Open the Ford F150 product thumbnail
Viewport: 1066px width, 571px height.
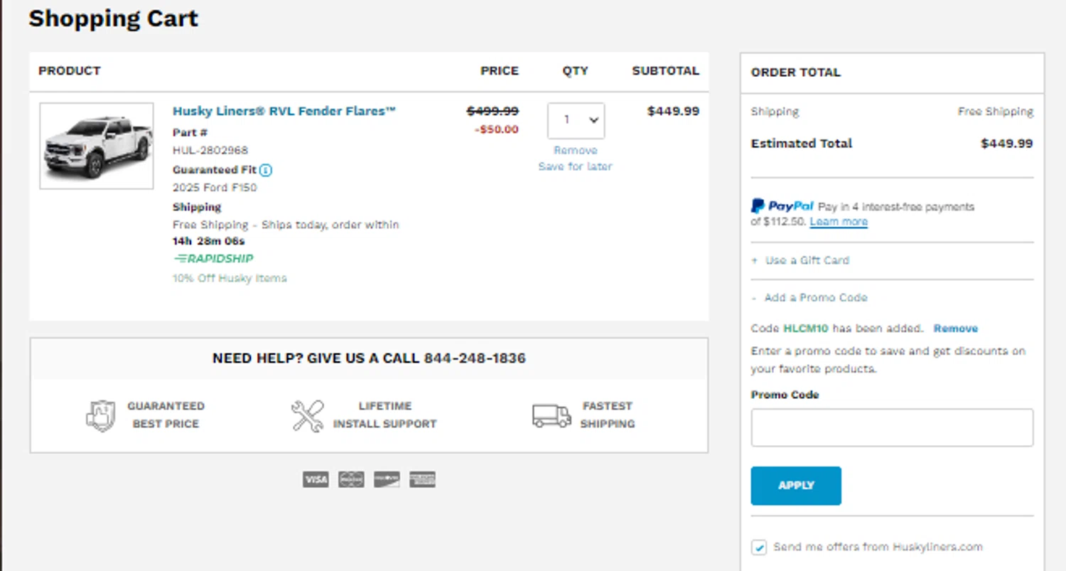click(97, 146)
